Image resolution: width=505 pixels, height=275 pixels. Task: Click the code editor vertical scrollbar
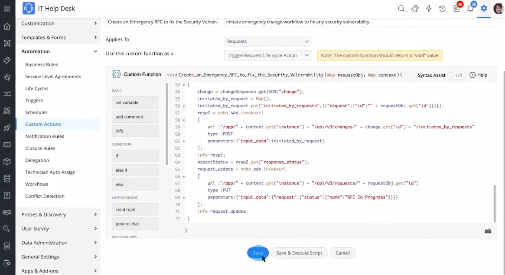[495, 204]
